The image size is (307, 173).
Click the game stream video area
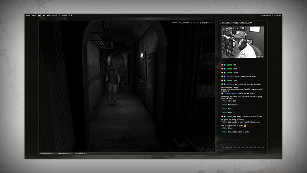127,86
